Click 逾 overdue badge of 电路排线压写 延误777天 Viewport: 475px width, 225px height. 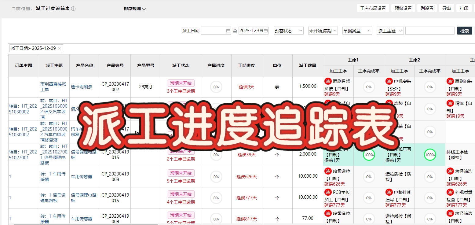[x=389, y=192]
